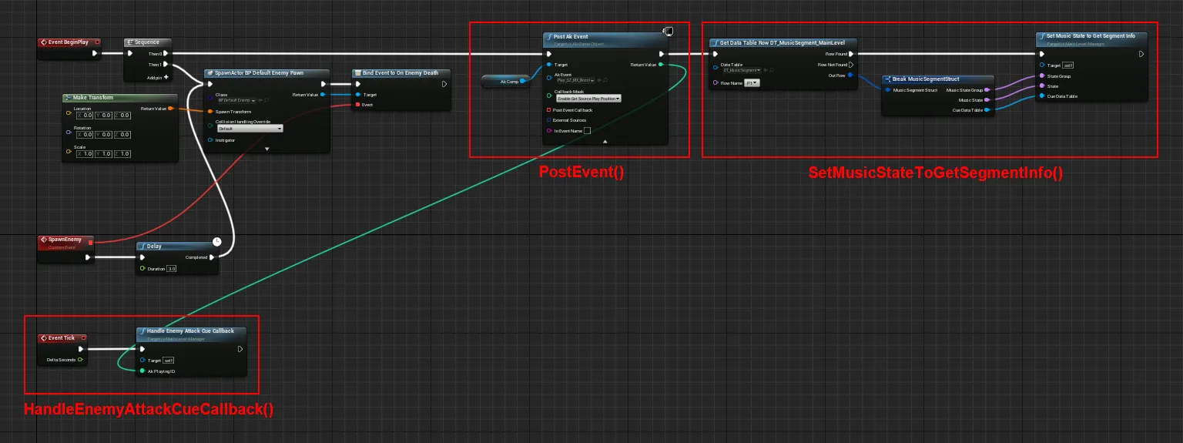Image resolution: width=1183 pixels, height=443 pixels.
Task: Click the Make Transform Scale input pin
Action: pyautogui.click(x=69, y=153)
